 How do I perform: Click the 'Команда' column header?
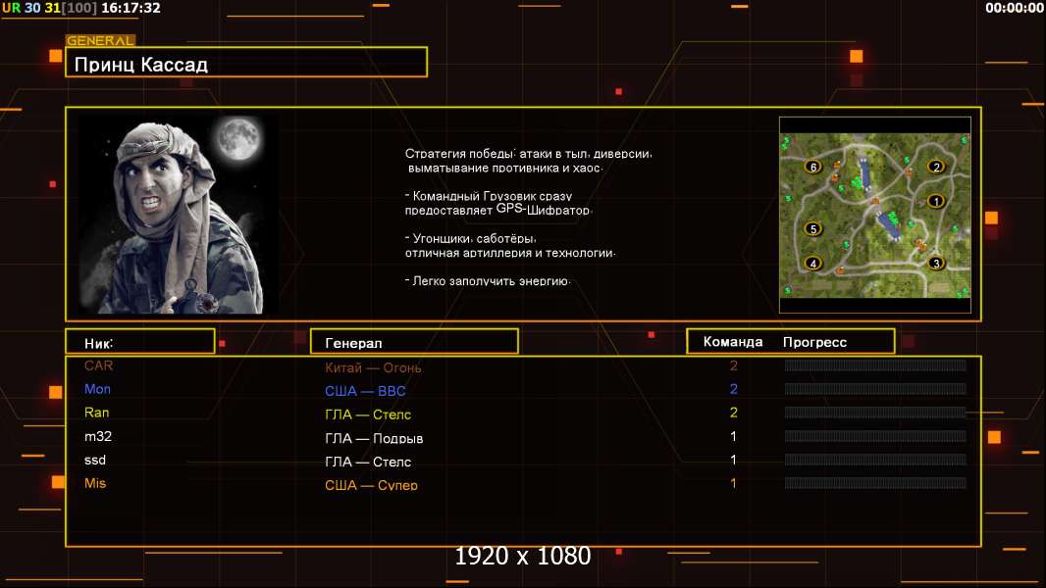(732, 342)
